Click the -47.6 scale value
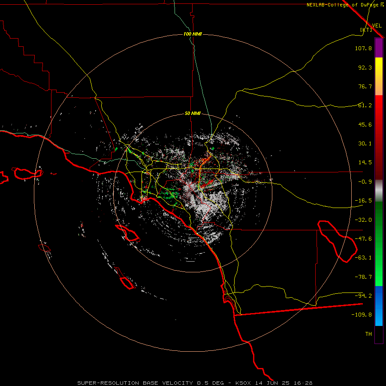The height and width of the screenshot is (386, 386). point(363,239)
